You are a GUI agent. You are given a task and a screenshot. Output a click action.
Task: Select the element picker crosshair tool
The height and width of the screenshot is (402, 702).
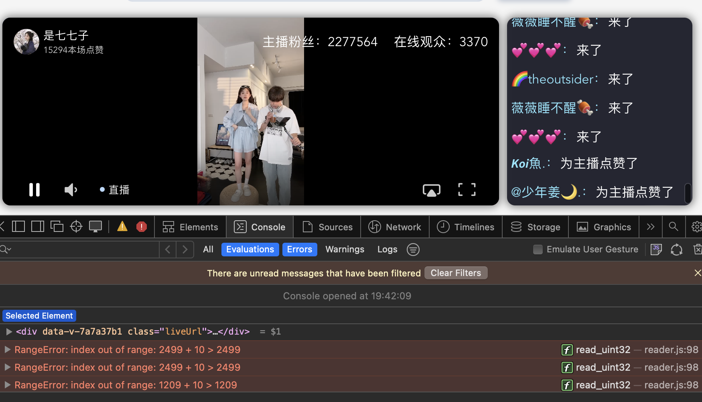(76, 226)
